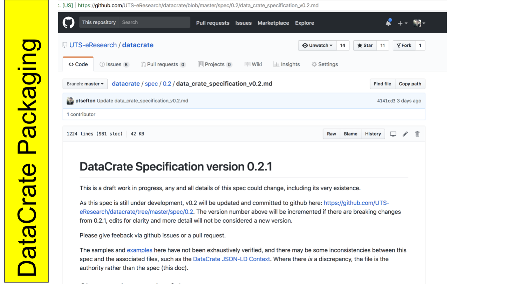Click Pull requests in the top navigation
Screen dimensions: 505x284
click(213, 23)
